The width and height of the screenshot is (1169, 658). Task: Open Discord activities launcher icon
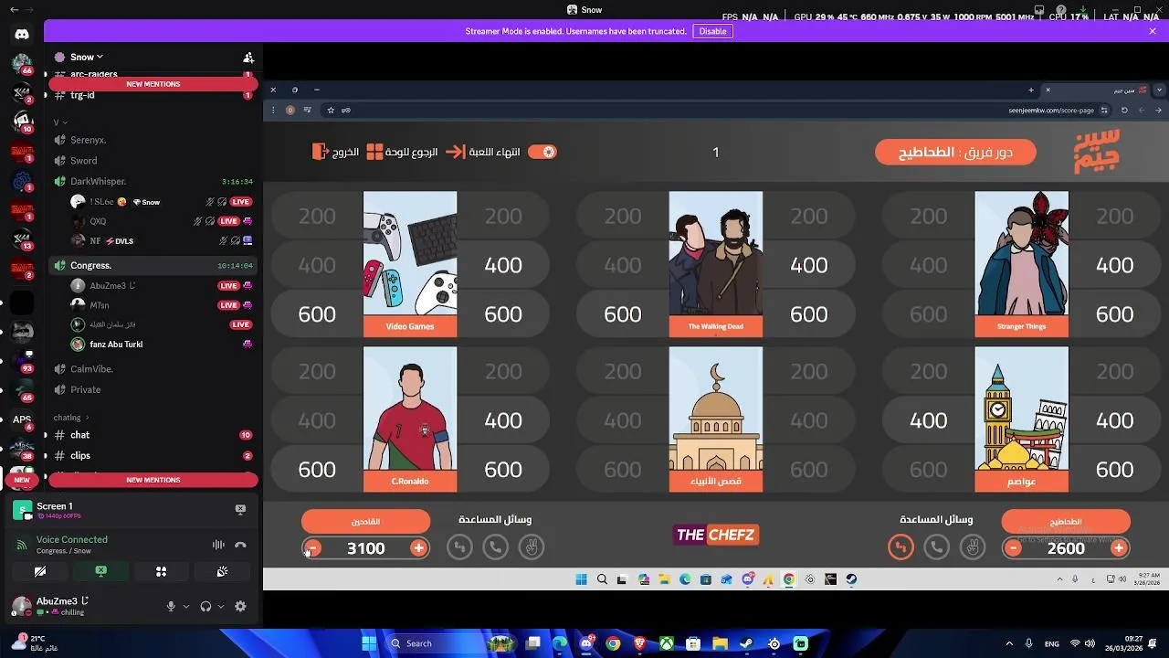click(161, 571)
